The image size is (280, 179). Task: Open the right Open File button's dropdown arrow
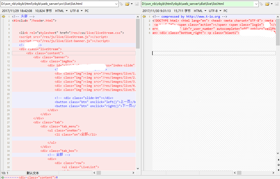272,4
